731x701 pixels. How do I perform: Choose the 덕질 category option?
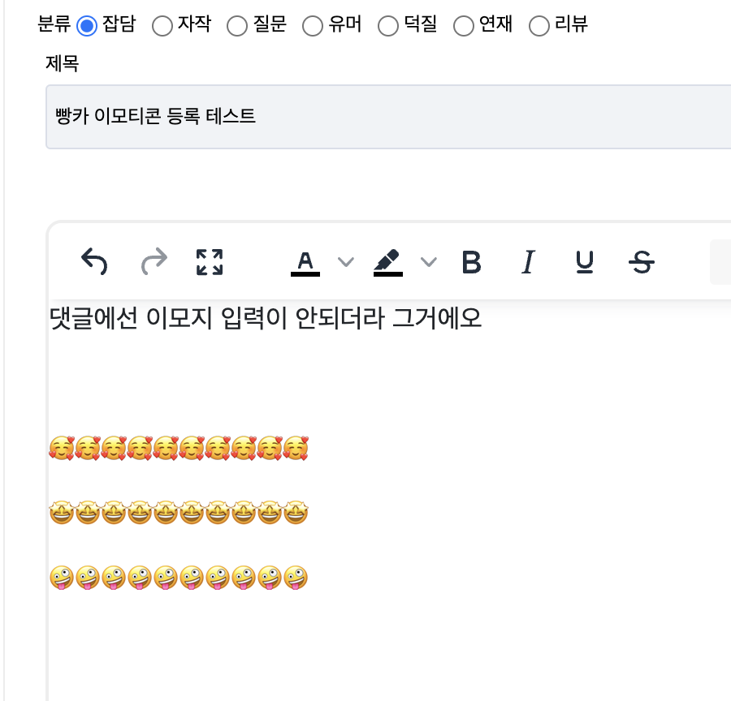pyautogui.click(x=389, y=26)
